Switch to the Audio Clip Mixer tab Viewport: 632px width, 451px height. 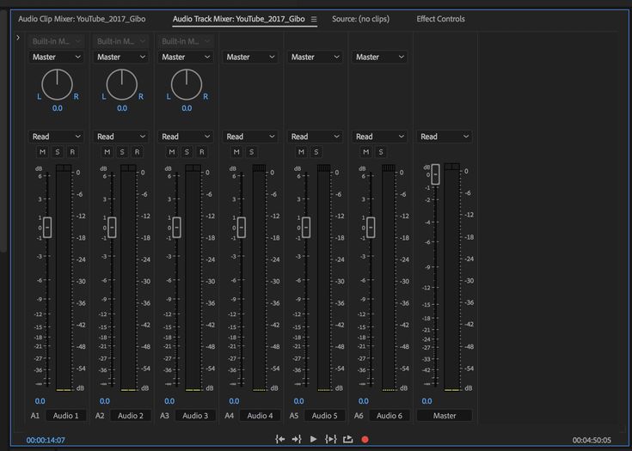click(83, 19)
